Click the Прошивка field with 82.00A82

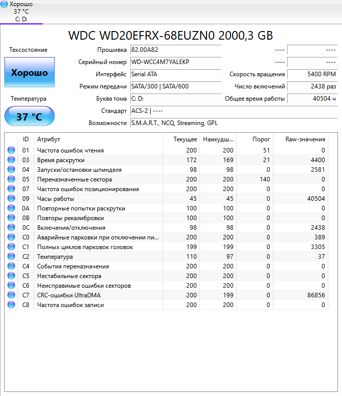[x=176, y=50]
